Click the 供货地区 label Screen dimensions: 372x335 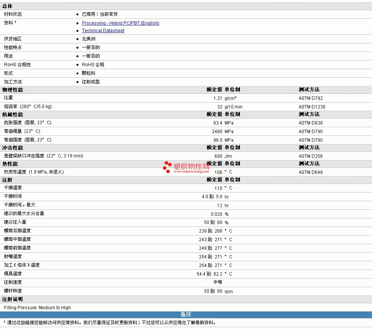(13, 39)
